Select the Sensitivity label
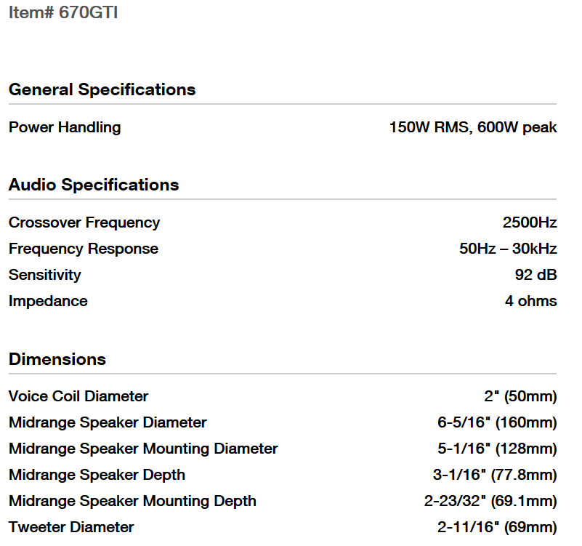 45,275
